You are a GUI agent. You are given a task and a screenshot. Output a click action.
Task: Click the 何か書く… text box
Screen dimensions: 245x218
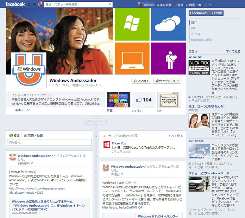(49, 142)
